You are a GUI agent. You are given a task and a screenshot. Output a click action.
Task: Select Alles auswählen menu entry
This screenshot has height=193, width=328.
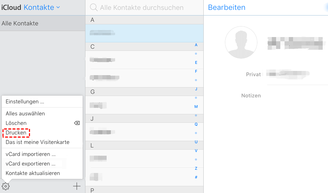pos(25,114)
